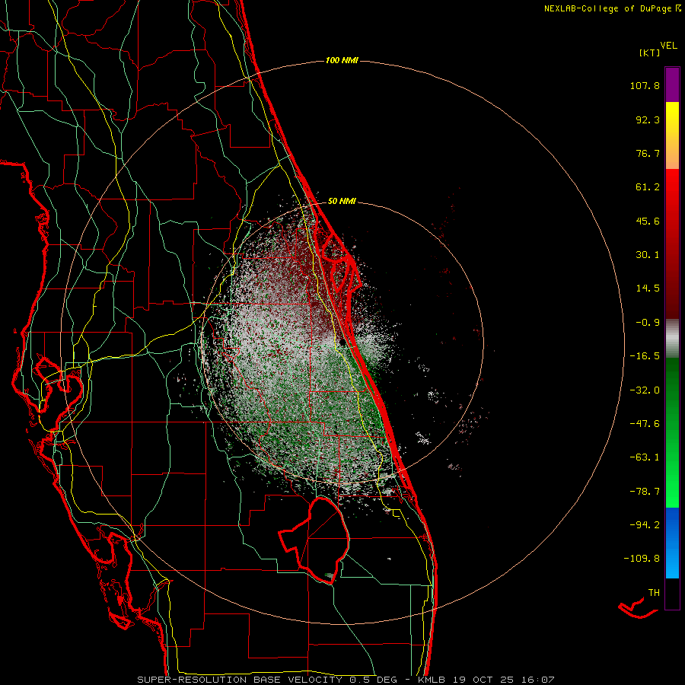Click the -109.8 velocity scale value

click(642, 559)
